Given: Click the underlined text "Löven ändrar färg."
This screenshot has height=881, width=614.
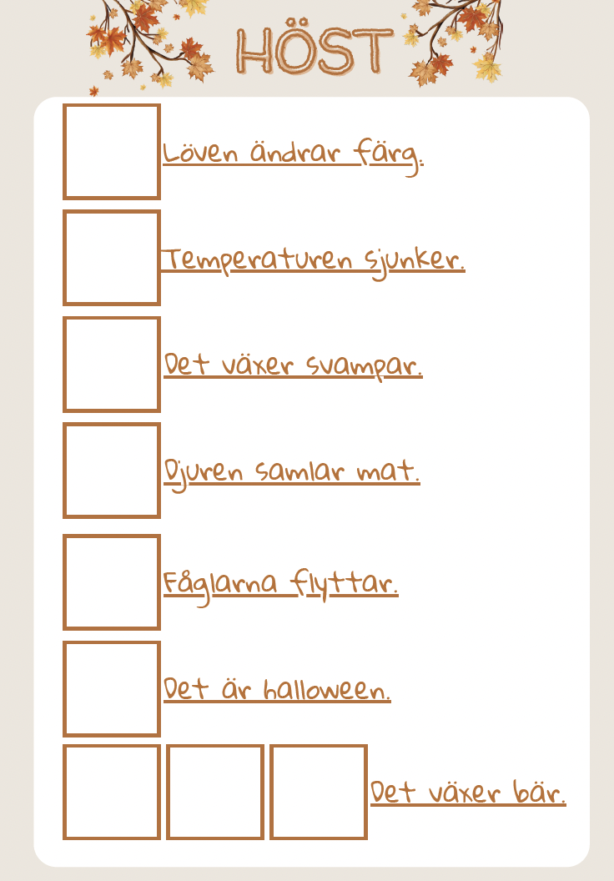Looking at the screenshot, I should coord(293,154).
